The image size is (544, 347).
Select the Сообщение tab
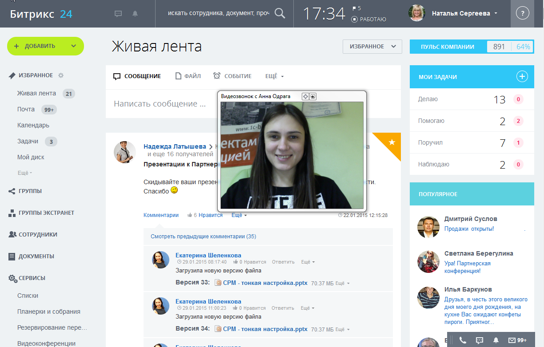[137, 76]
